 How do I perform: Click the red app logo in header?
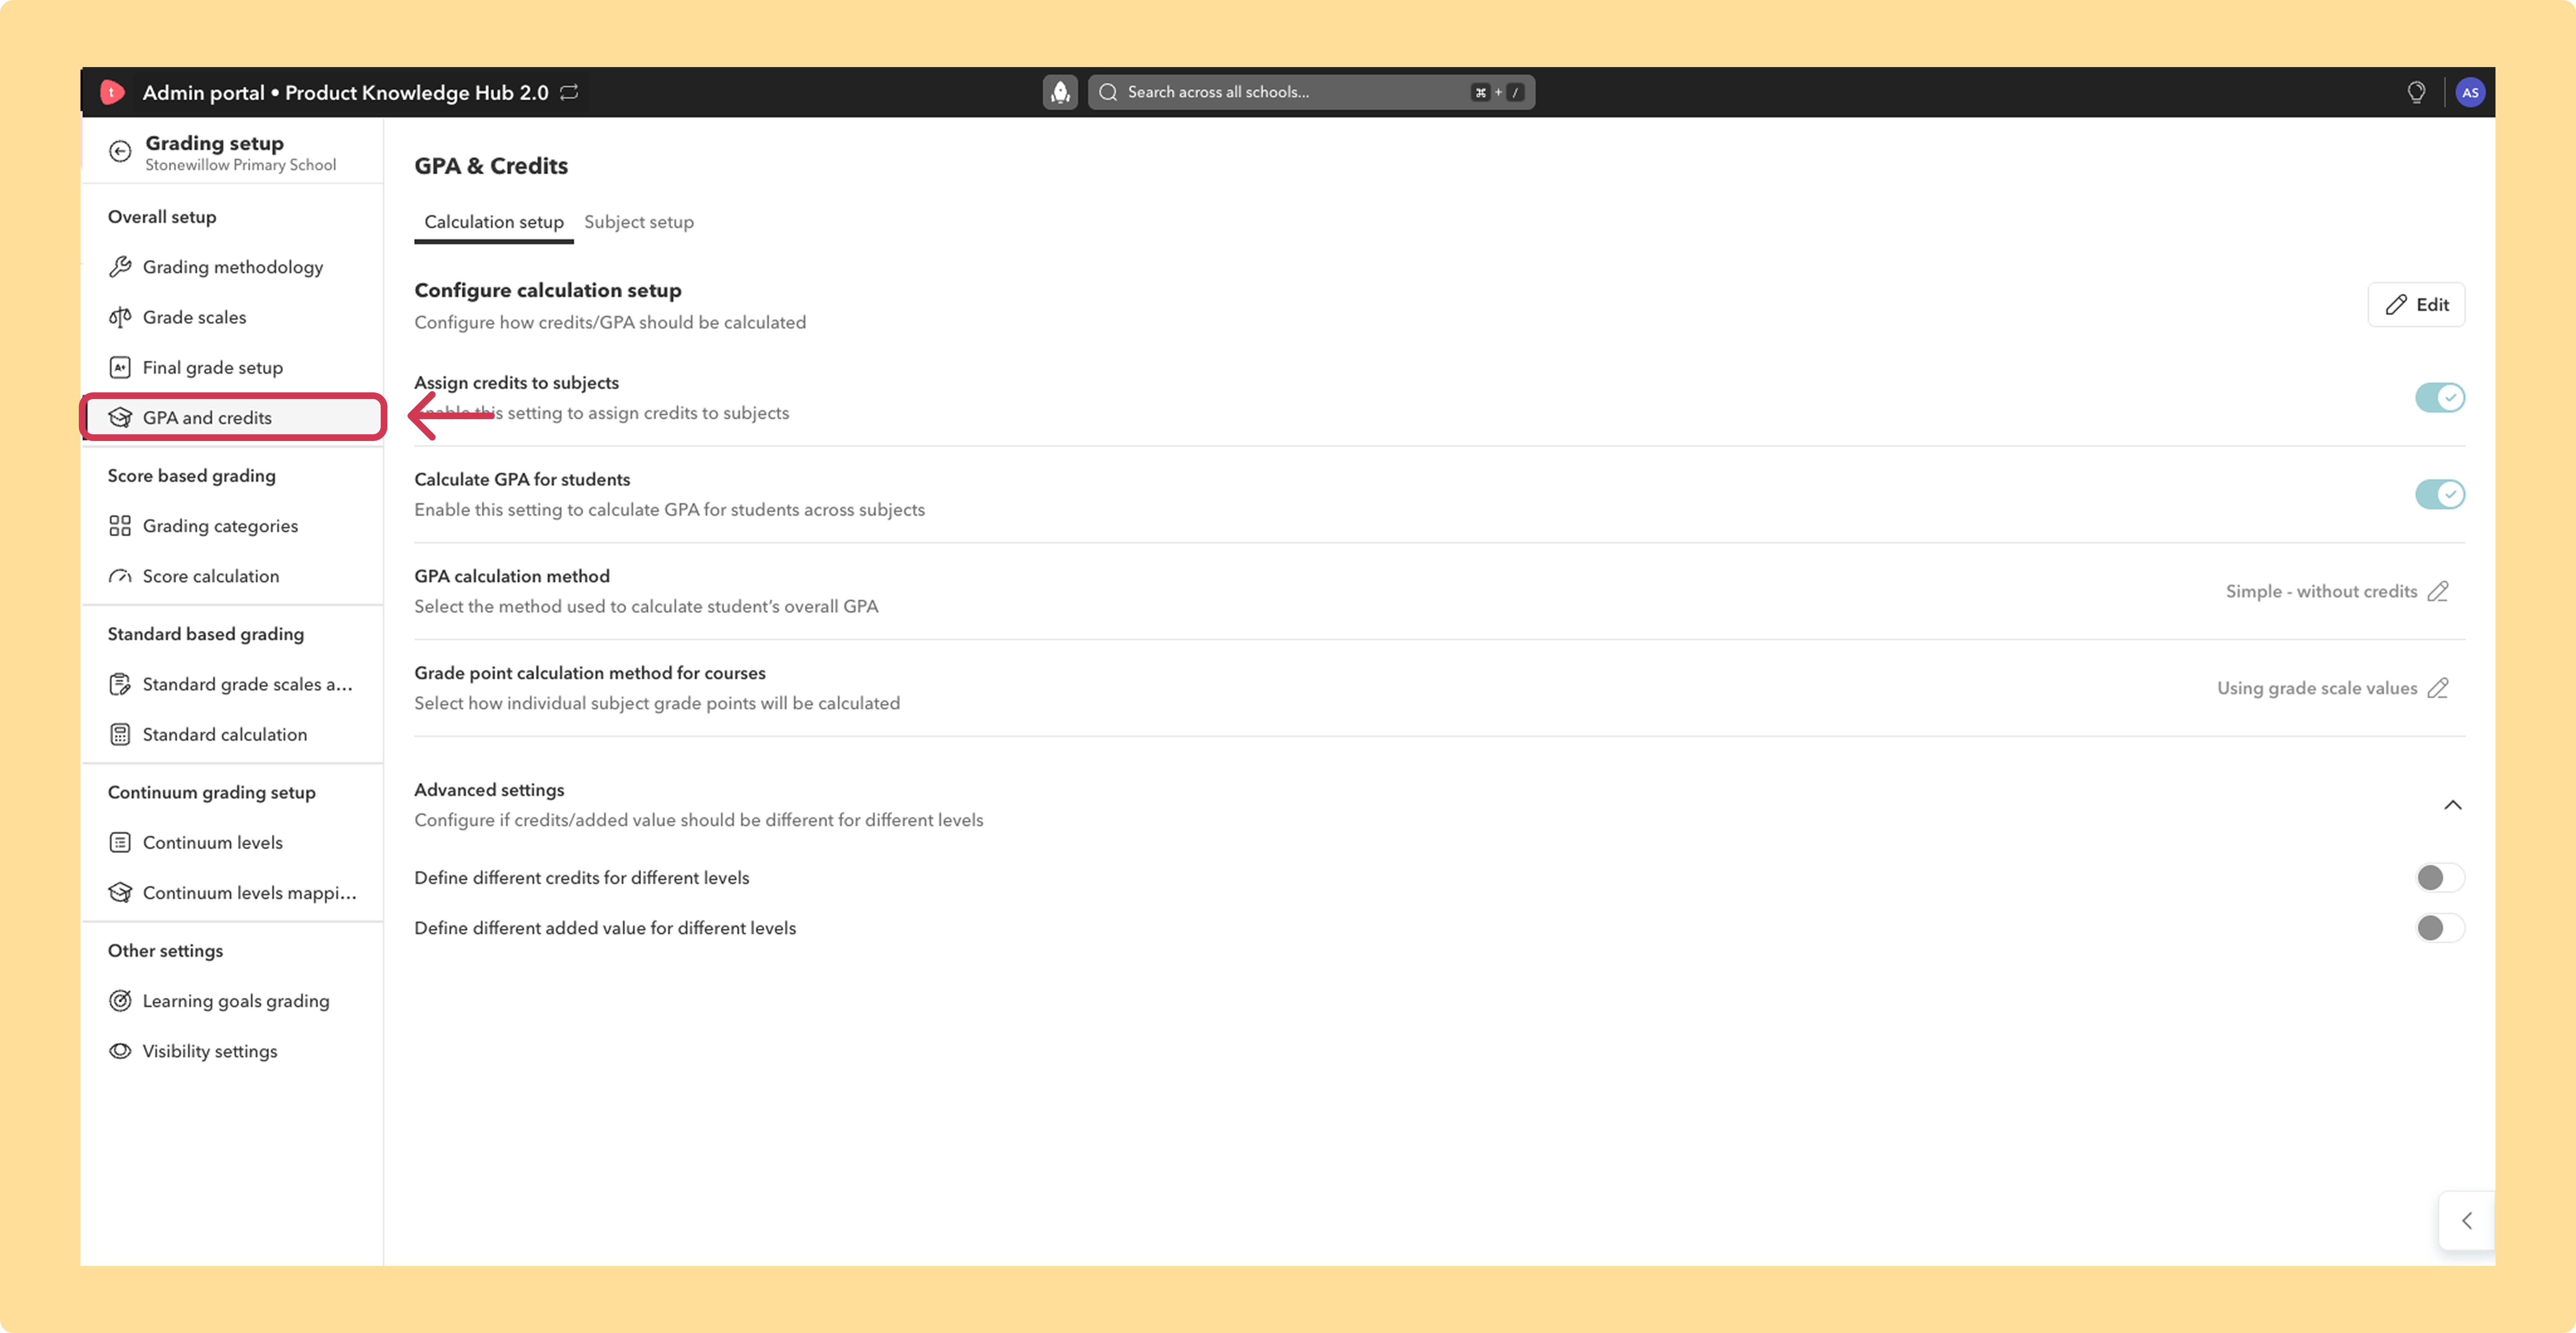[112, 92]
